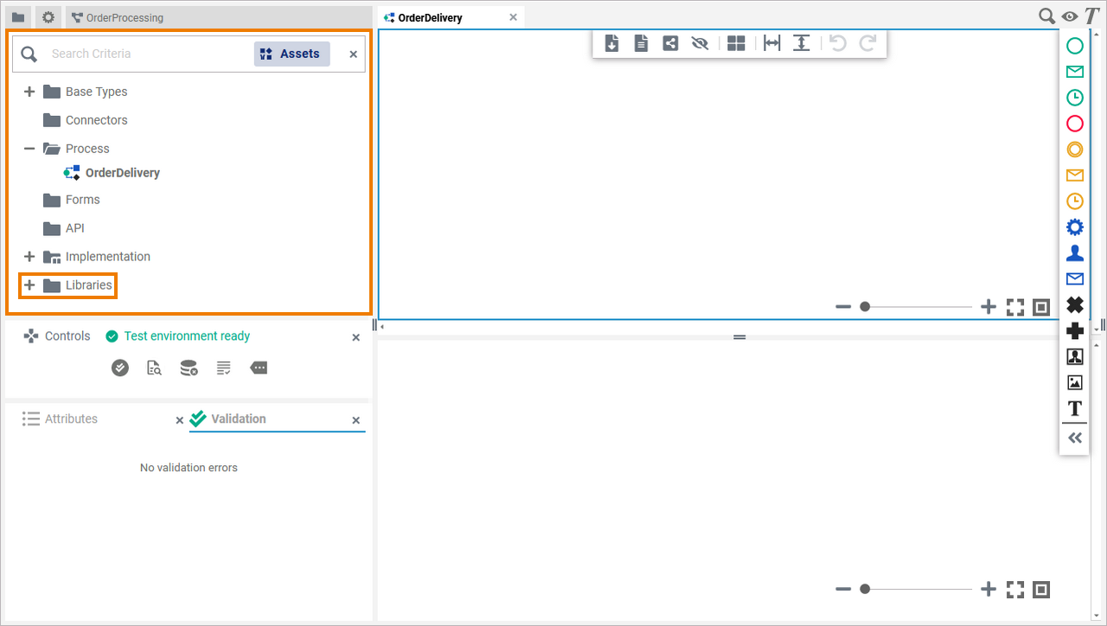Click the document search icon in Controls
Viewport: 1107px width, 626px height.
[x=155, y=367]
